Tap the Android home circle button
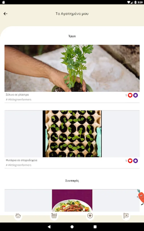Image resolution: width=144 pixels, height=231 pixels. pyautogui.click(x=72, y=227)
